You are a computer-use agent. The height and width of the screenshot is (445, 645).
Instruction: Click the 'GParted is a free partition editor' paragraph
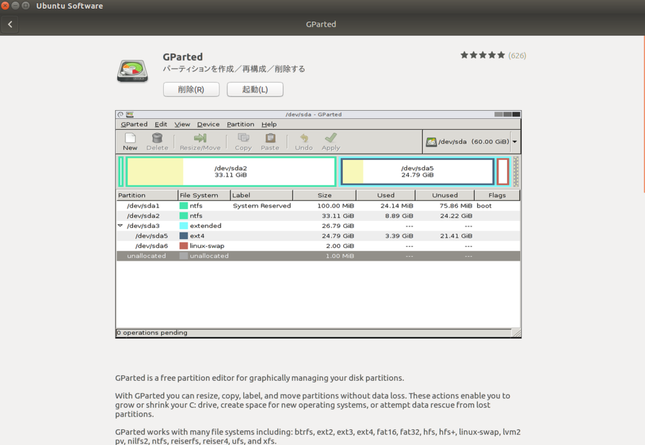click(260, 378)
